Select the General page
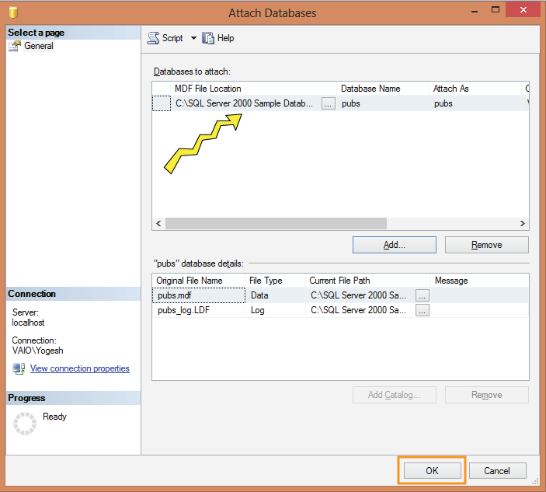Viewport: 546px width, 492px height. point(38,46)
